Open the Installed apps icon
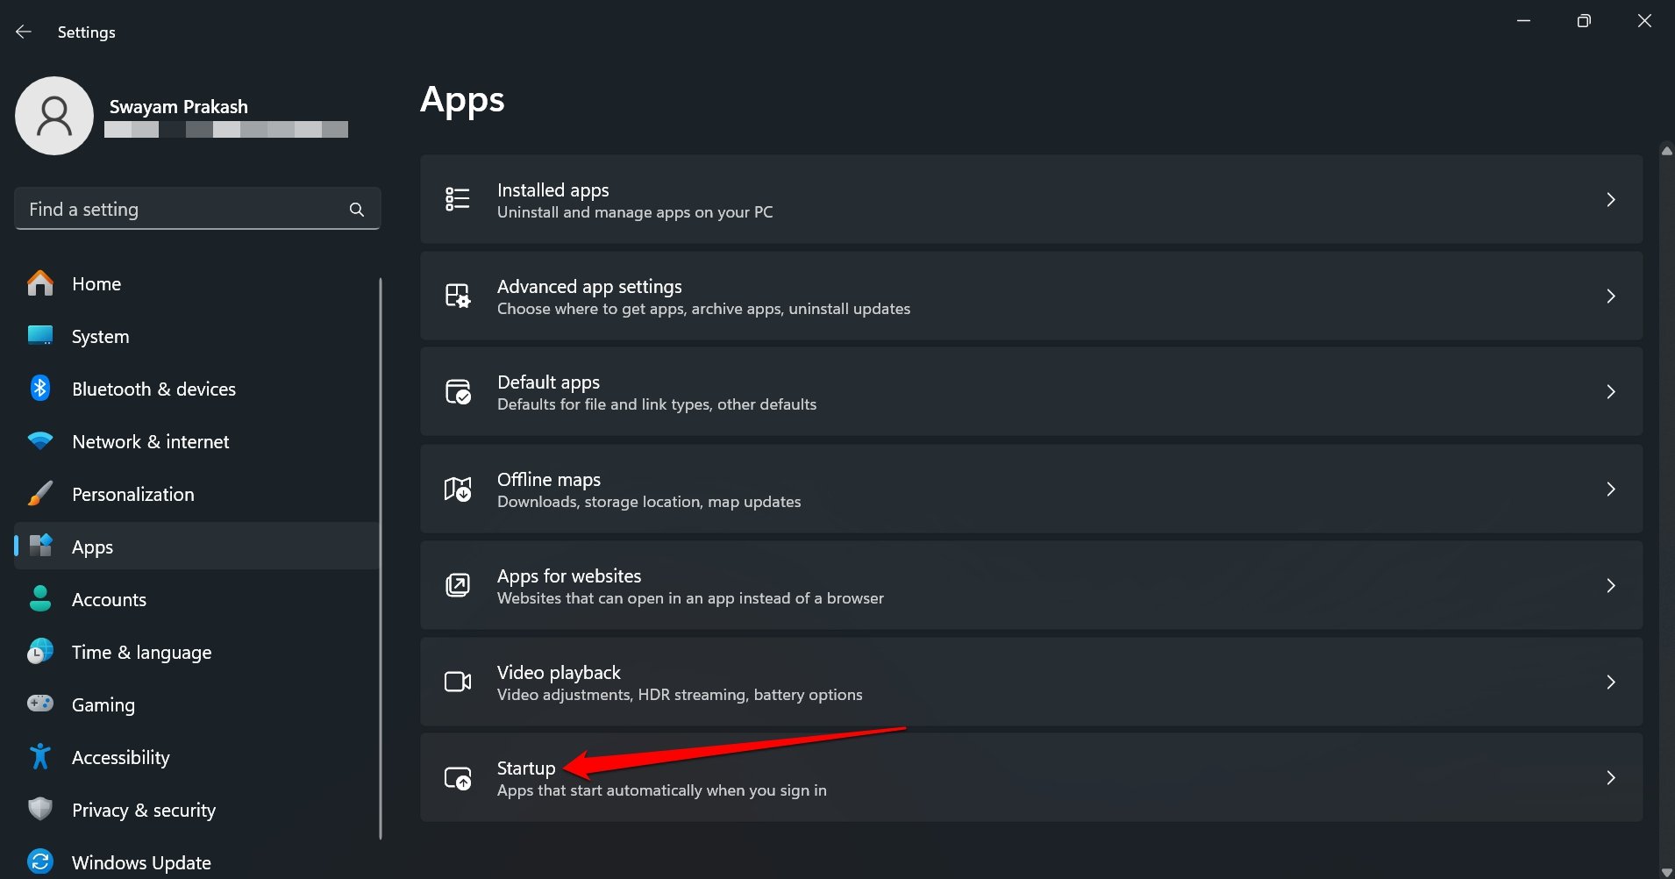Viewport: 1675px width, 879px height. coord(457,199)
